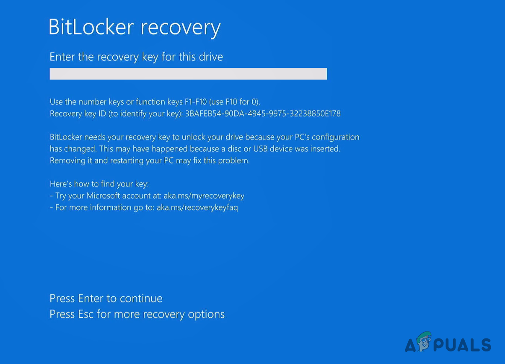Open aka.ms/recoverykeyfaq link
Image resolution: width=505 pixels, height=364 pixels.
tap(197, 207)
